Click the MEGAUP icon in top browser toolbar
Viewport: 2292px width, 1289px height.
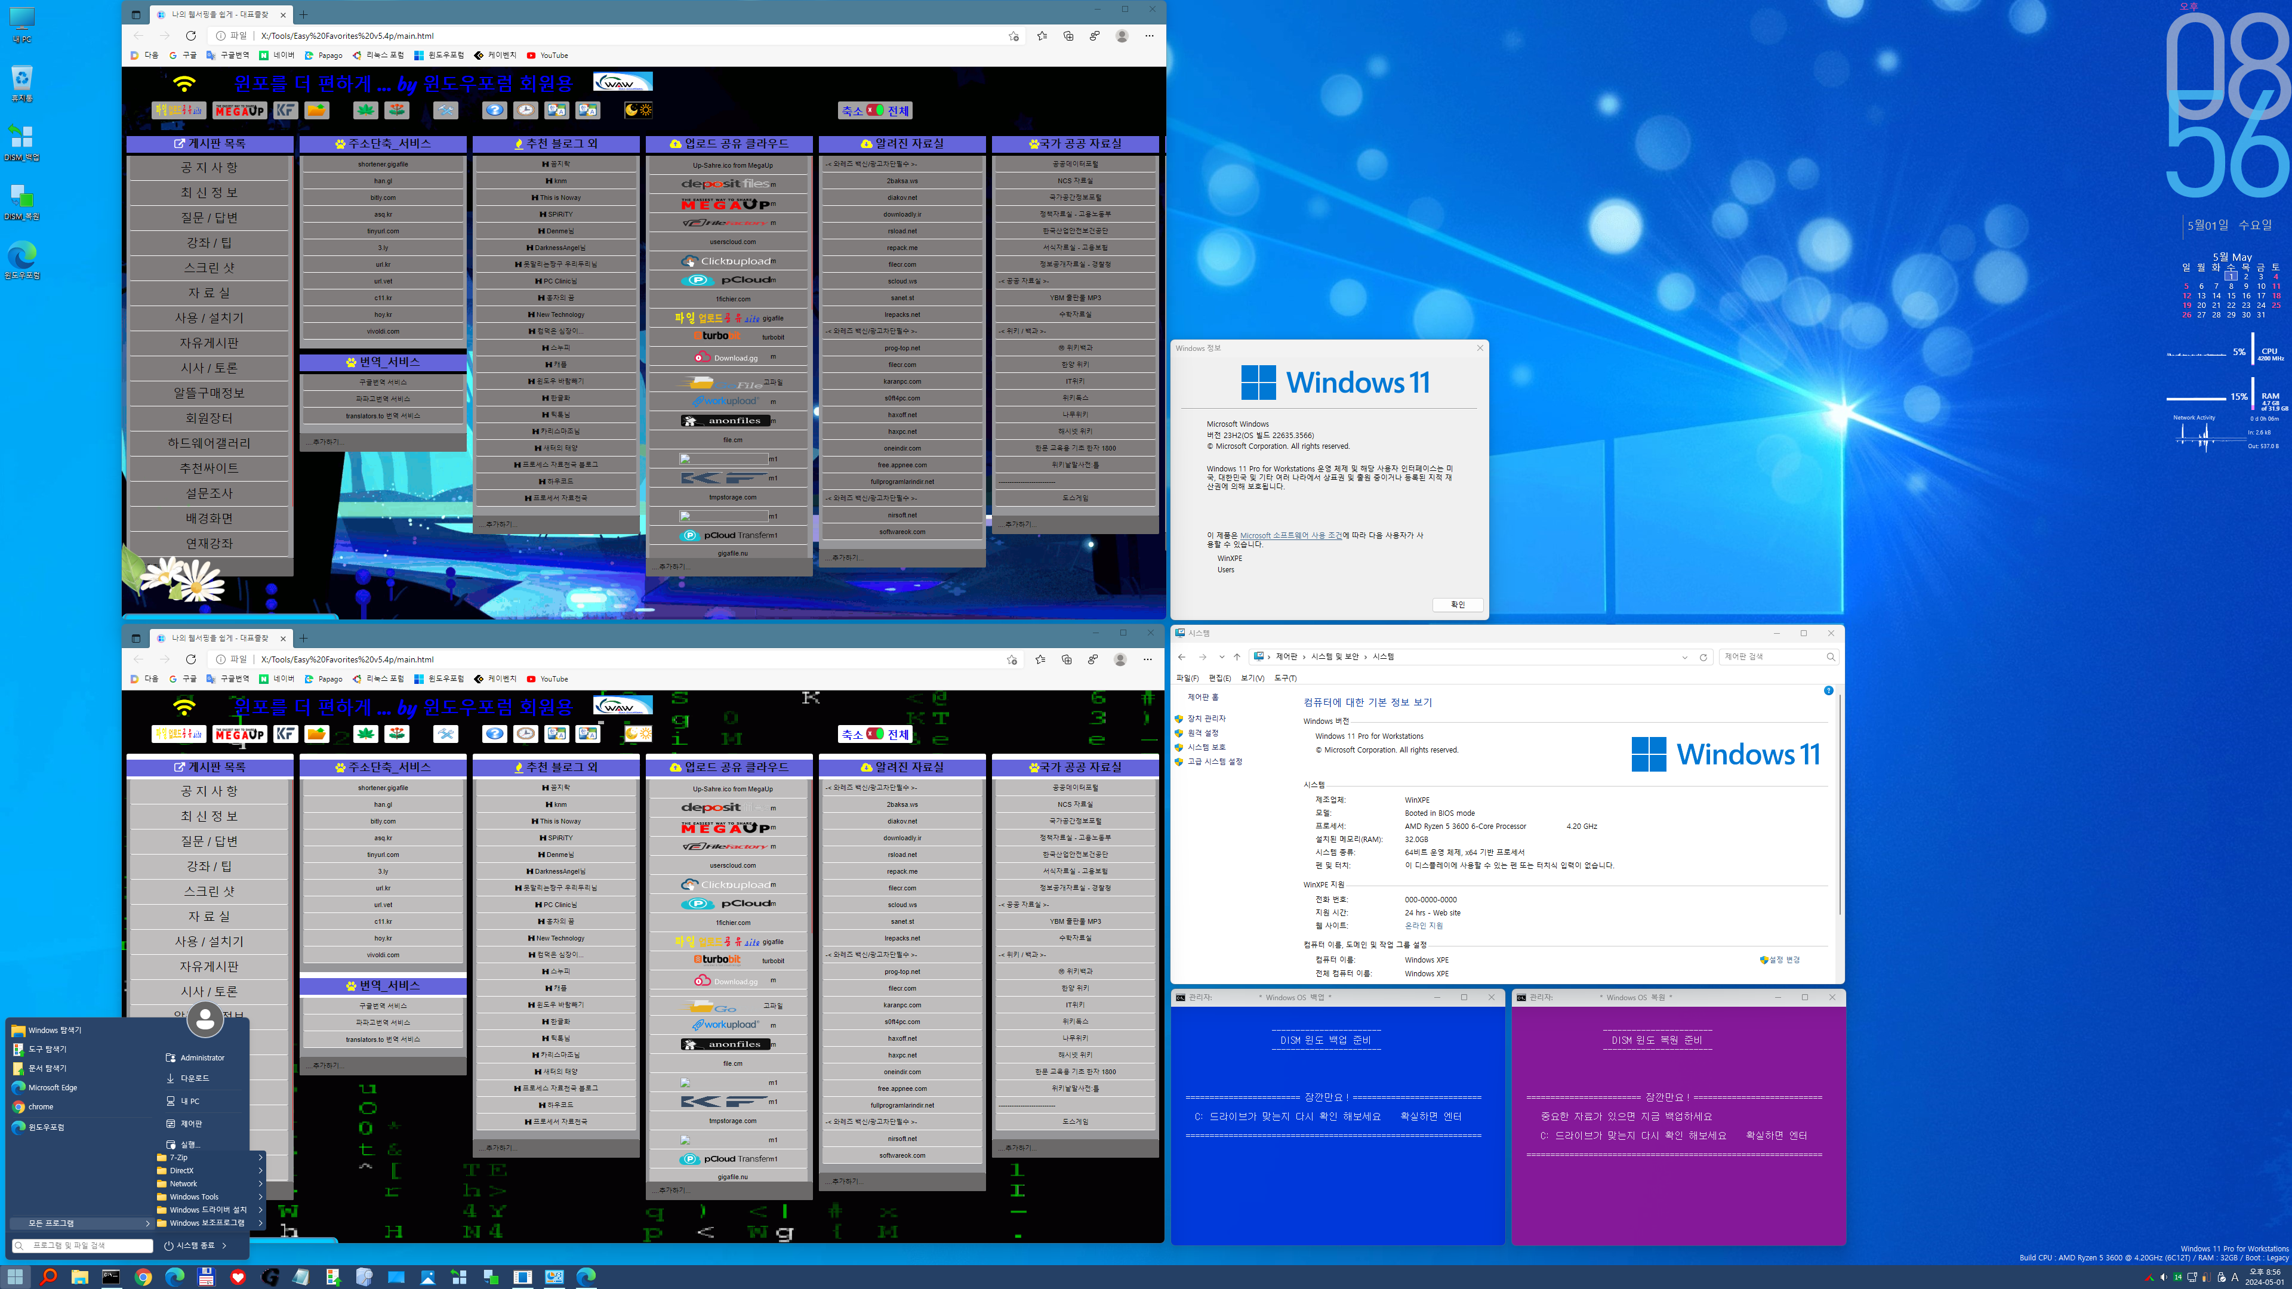239,110
